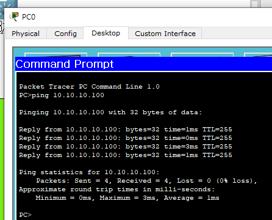Open the Config tab

pyautogui.click(x=65, y=34)
